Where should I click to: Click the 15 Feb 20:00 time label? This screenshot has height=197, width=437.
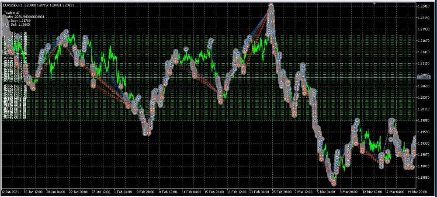[x=214, y=191]
